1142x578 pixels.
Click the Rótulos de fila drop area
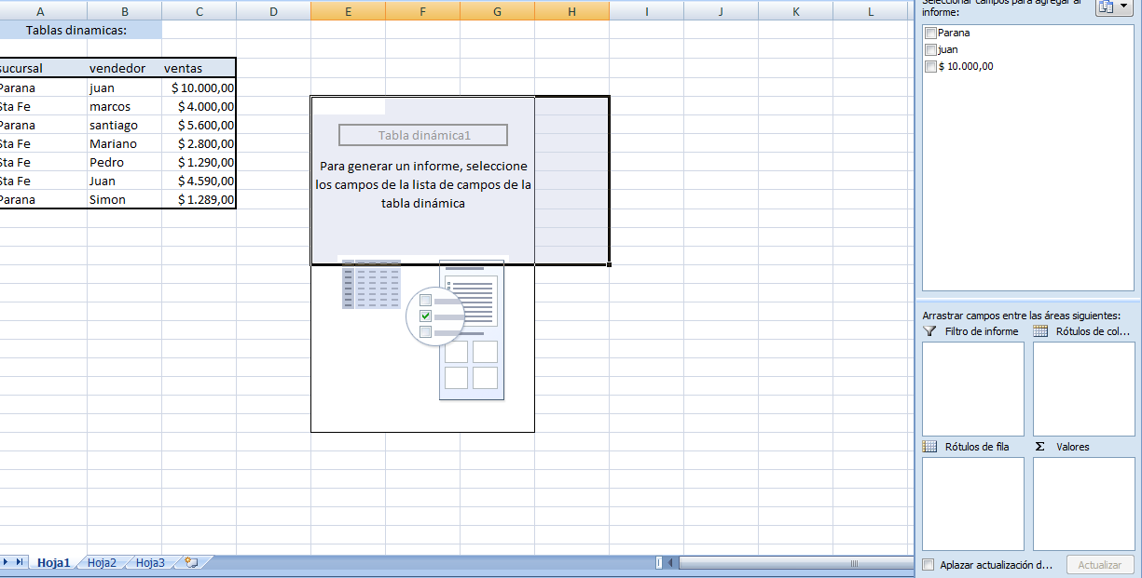point(972,504)
